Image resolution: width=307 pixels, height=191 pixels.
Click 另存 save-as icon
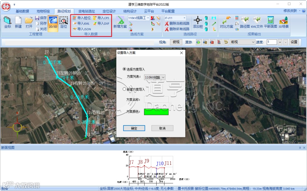41,24
